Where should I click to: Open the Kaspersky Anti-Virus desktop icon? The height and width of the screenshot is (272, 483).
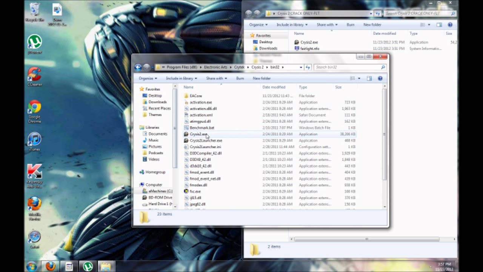(x=34, y=175)
